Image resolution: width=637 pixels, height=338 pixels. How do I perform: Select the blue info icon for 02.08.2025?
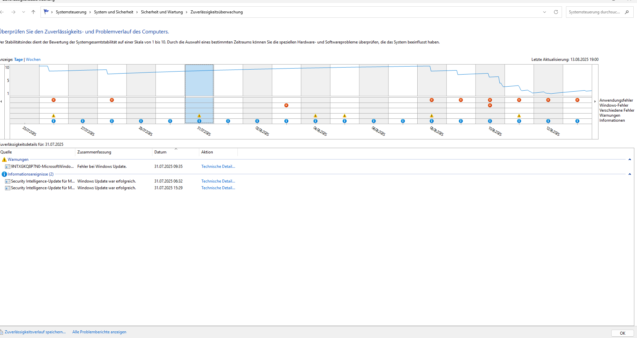[x=257, y=121]
